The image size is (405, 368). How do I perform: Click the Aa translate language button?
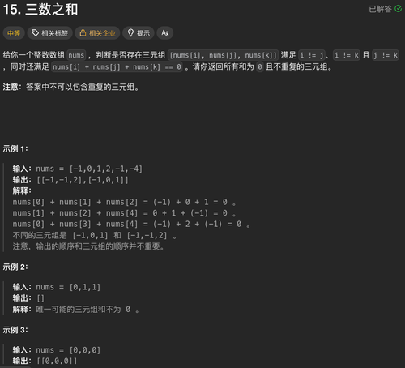click(165, 33)
